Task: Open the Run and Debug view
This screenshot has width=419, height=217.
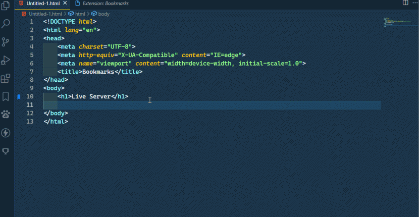Action: [6, 60]
